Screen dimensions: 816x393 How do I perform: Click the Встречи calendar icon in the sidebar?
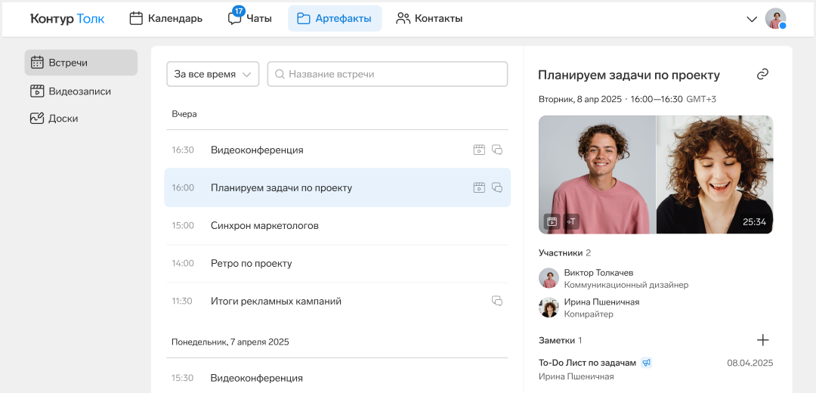(37, 63)
